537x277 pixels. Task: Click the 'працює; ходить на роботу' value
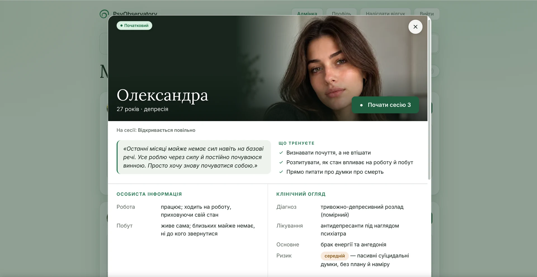point(196,211)
